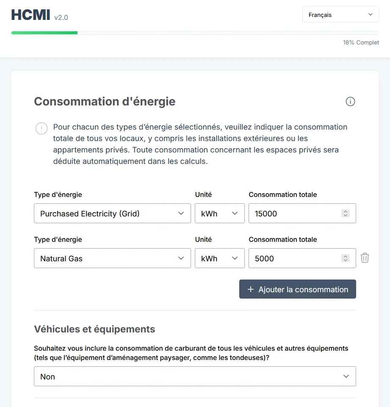Viewport: 390px width, 407px height.
Task: Click the number spinner on the 5000 field
Action: (346, 258)
